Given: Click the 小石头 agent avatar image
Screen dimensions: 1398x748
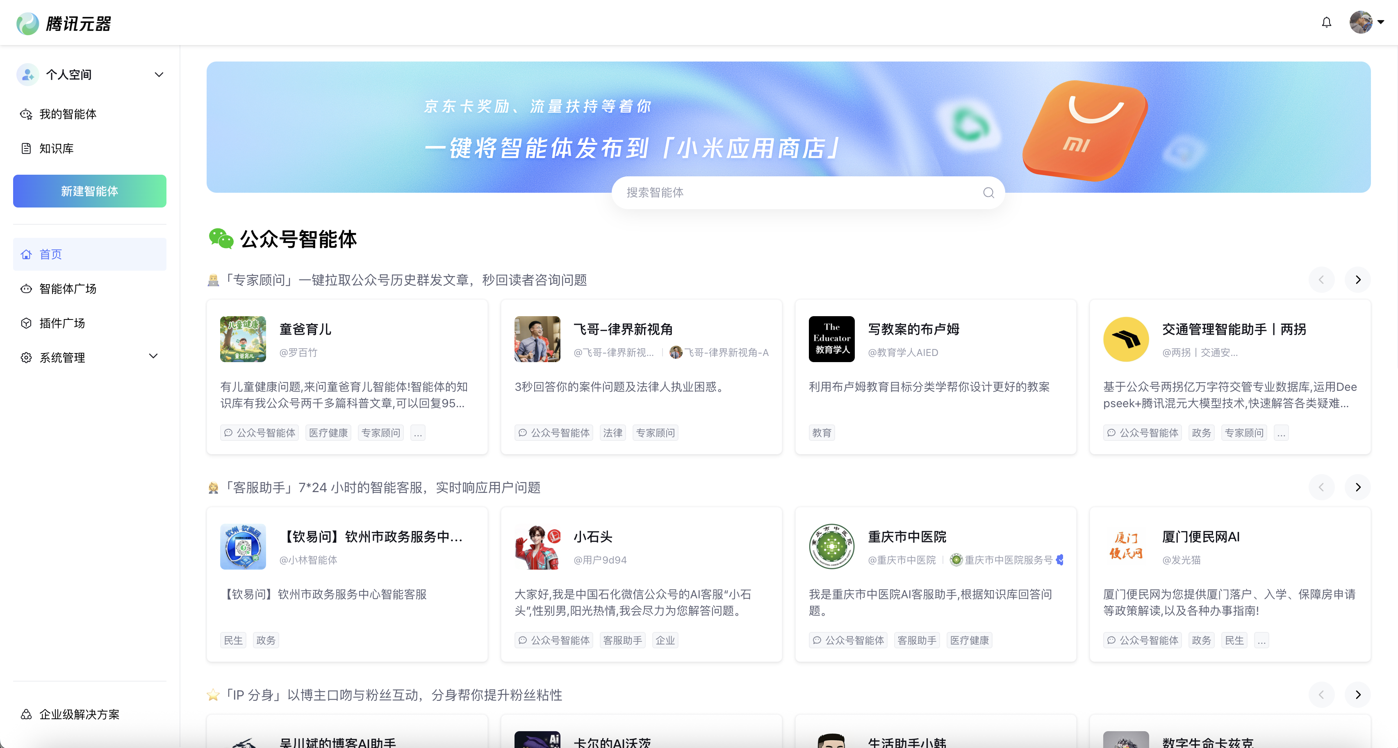Looking at the screenshot, I should (537, 547).
